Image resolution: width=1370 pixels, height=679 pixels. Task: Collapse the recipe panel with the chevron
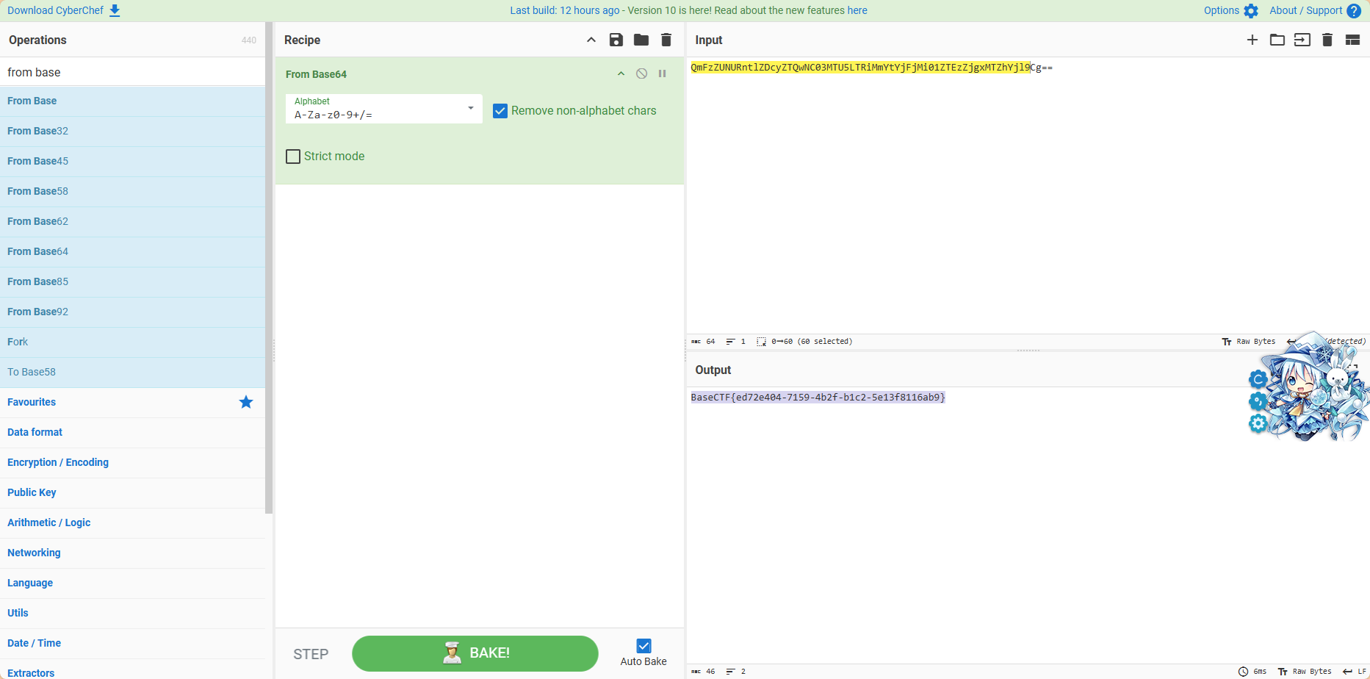(x=591, y=40)
